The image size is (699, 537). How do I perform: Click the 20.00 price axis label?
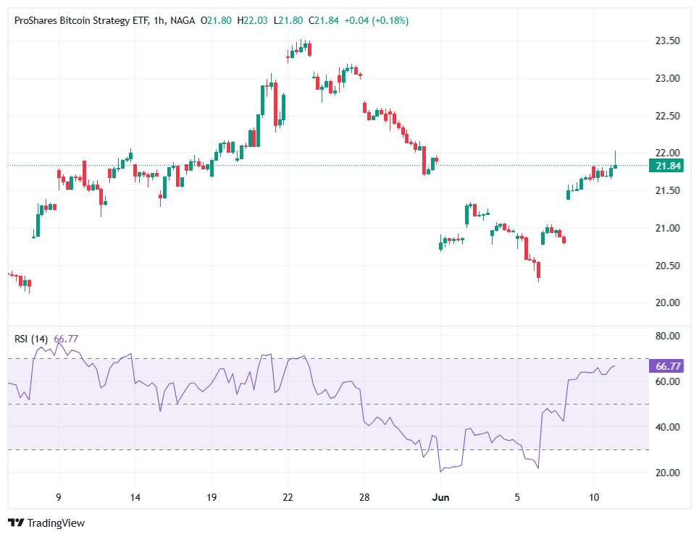pyautogui.click(x=667, y=303)
